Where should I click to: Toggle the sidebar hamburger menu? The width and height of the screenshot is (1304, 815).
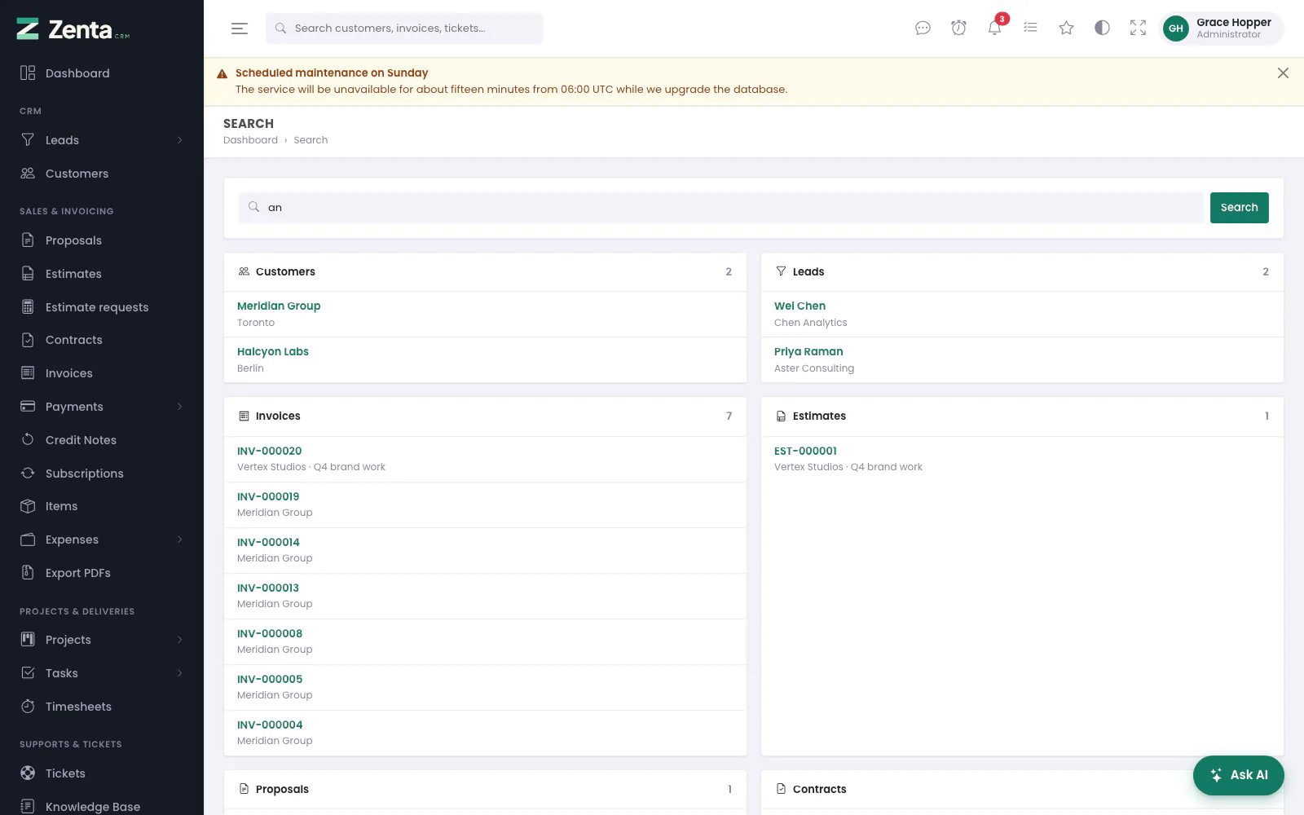[240, 29]
